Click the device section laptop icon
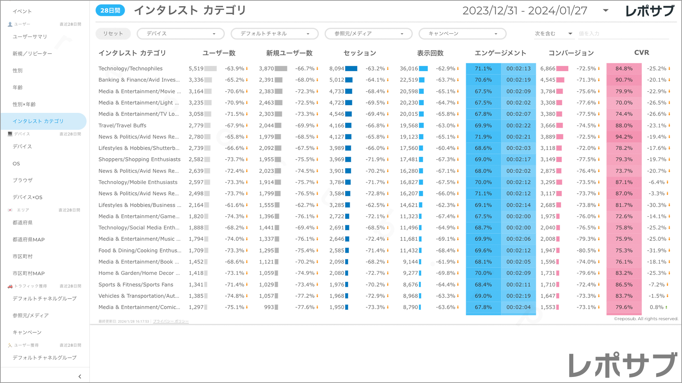The image size is (682, 383). coord(10,134)
